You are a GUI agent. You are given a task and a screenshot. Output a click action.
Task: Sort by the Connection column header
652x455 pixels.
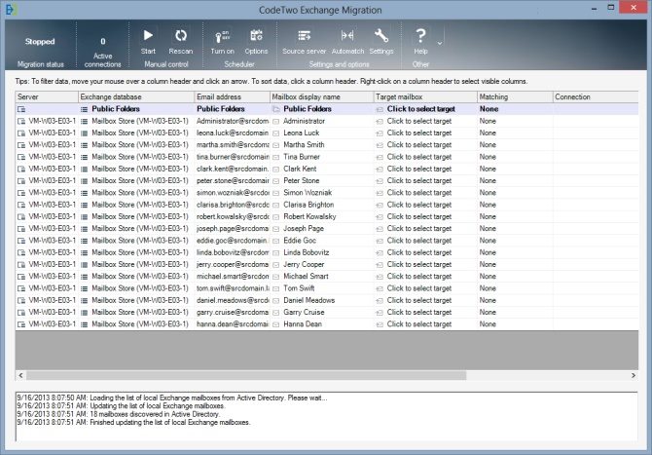596,97
